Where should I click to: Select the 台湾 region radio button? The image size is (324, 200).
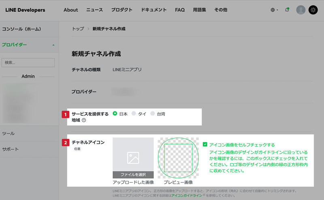(x=153, y=114)
